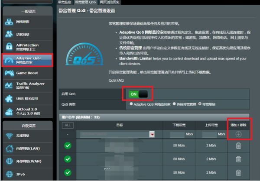Click the target client name field
260x181 pixels.
pos(115,134)
